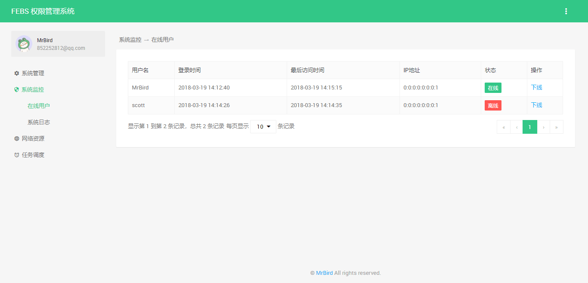The image size is (588, 283).
Task: Click MrBird name in profile card
Action: pos(45,40)
